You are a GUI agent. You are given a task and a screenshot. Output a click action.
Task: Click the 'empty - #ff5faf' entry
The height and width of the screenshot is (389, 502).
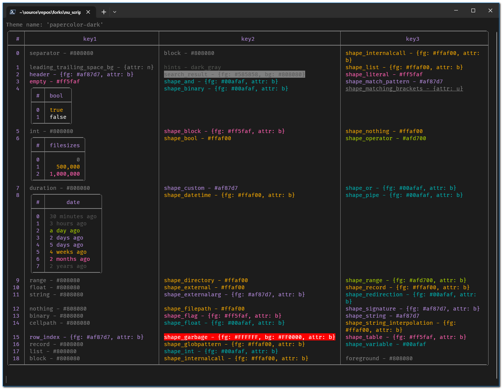[x=55, y=81]
